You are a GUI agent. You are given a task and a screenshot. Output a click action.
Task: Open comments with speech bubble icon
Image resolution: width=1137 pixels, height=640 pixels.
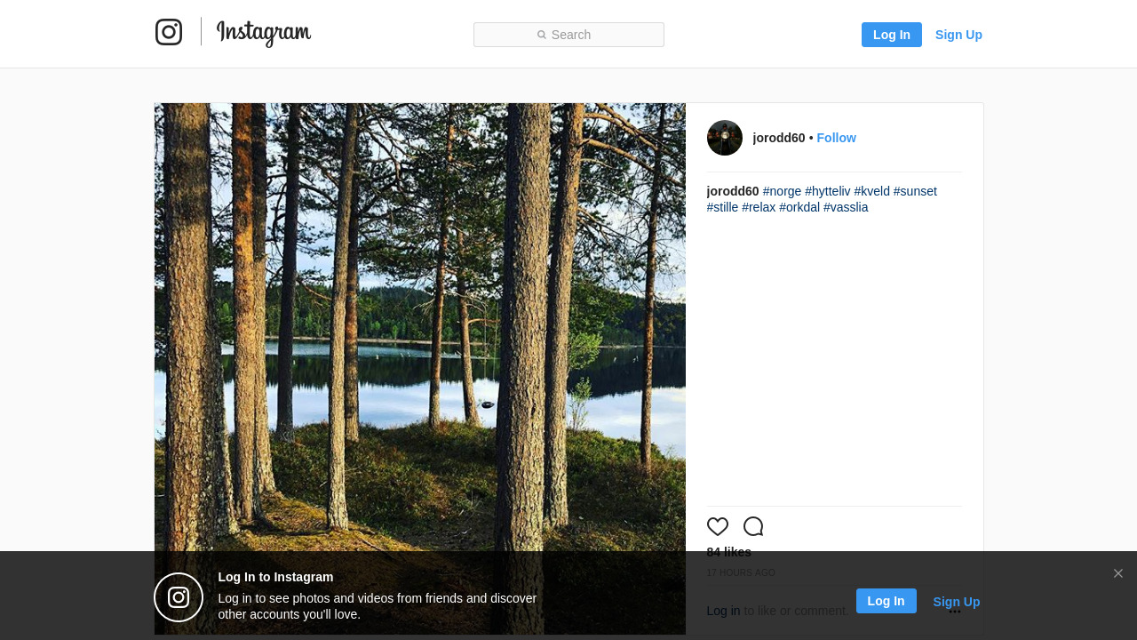(x=753, y=526)
